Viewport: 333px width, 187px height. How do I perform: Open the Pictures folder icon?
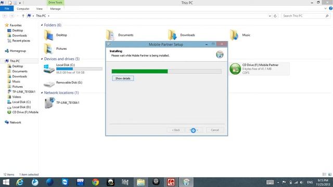(48, 48)
